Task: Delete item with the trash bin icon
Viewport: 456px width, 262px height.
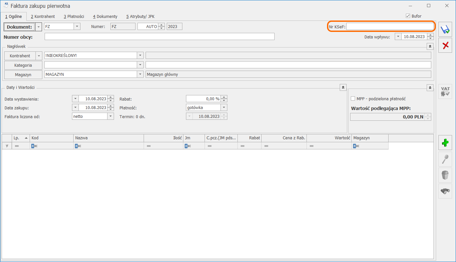Action: (x=445, y=175)
